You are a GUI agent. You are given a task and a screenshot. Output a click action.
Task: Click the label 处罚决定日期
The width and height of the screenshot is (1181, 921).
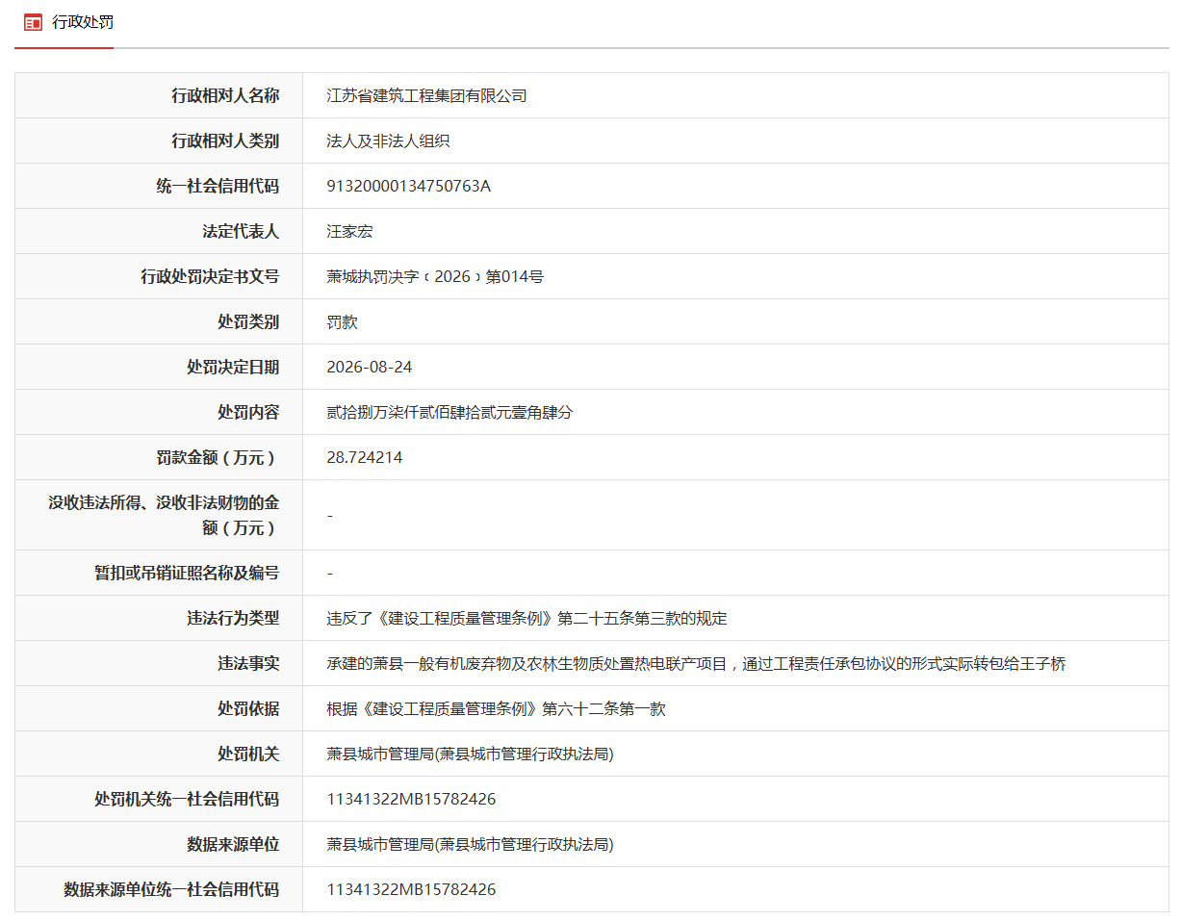click(233, 367)
